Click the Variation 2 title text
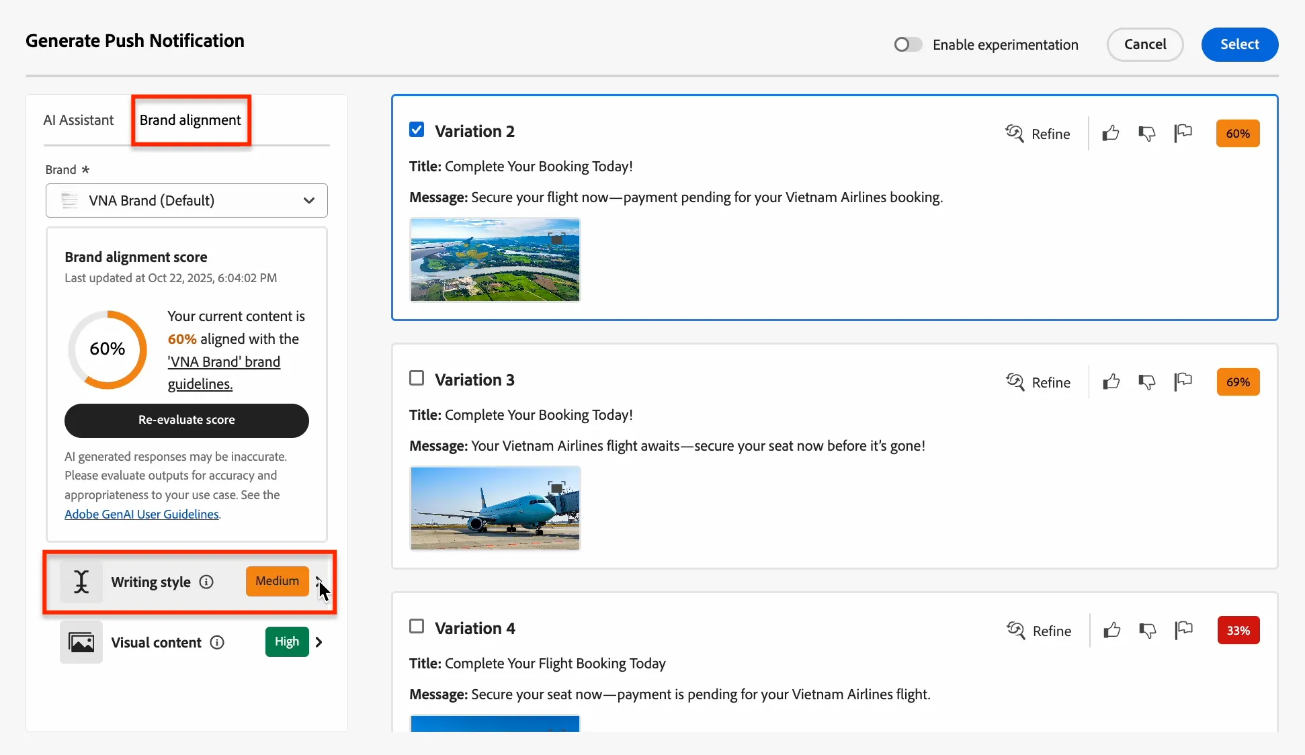The width and height of the screenshot is (1305, 755). 521,166
